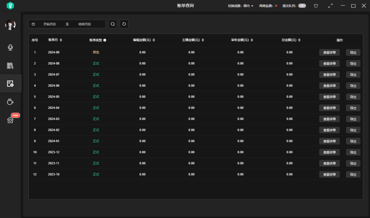The width and height of the screenshot is (370, 218).
Task: Click the coffee cup icon in sidebar
Action: pos(10,101)
